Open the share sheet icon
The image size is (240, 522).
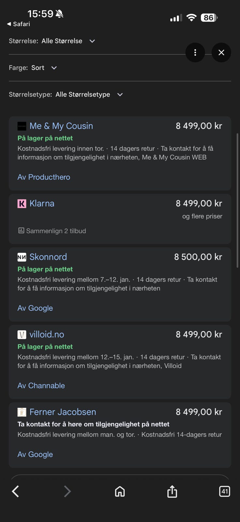[172, 491]
